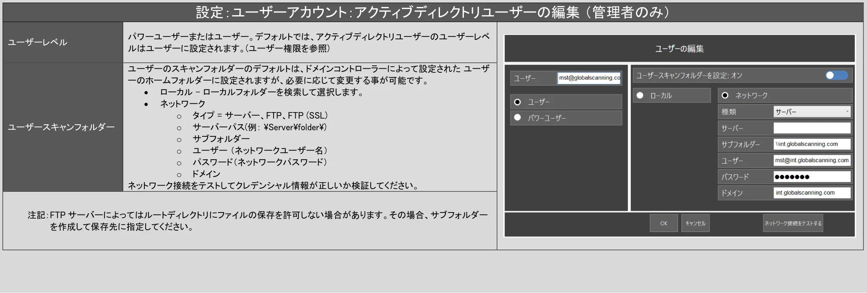Click the サブフォルダー bullet in description list

point(221,139)
